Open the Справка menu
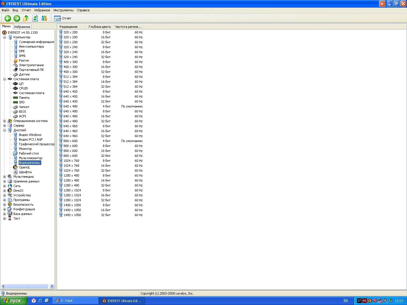This screenshot has height=305, width=407. 83,10
